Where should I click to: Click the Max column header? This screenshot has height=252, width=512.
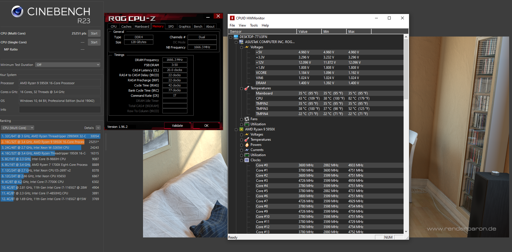(x=359, y=31)
